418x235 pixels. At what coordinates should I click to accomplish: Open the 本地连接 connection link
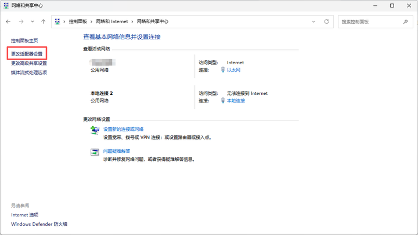pos(236,101)
